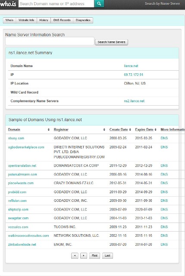The image size is (185, 276).
Task: Open DNS link for petersalzmann.com row
Action: 164,174
